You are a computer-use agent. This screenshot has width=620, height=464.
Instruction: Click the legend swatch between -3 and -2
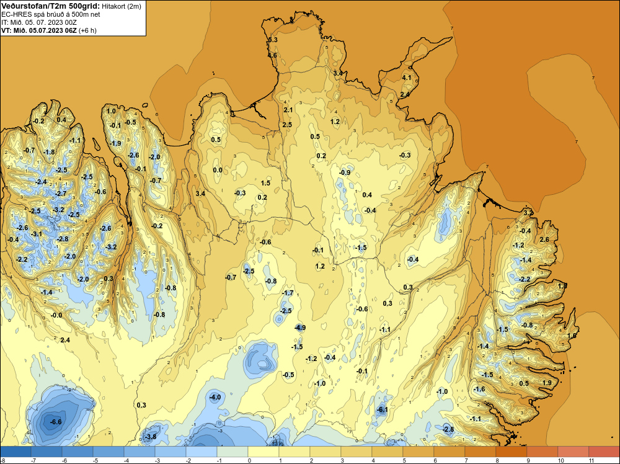tap(170, 452)
